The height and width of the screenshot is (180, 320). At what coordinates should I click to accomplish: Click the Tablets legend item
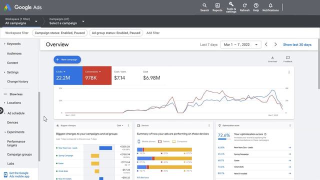(x=164, y=141)
